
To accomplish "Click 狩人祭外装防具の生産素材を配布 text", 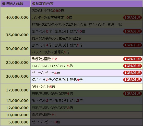I will tap(56, 38).
